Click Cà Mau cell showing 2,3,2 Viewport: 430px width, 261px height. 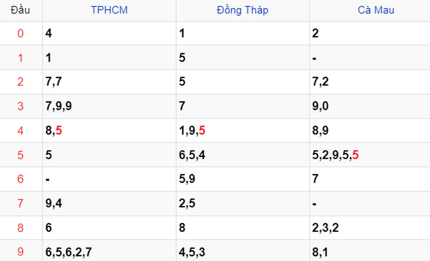370,227
